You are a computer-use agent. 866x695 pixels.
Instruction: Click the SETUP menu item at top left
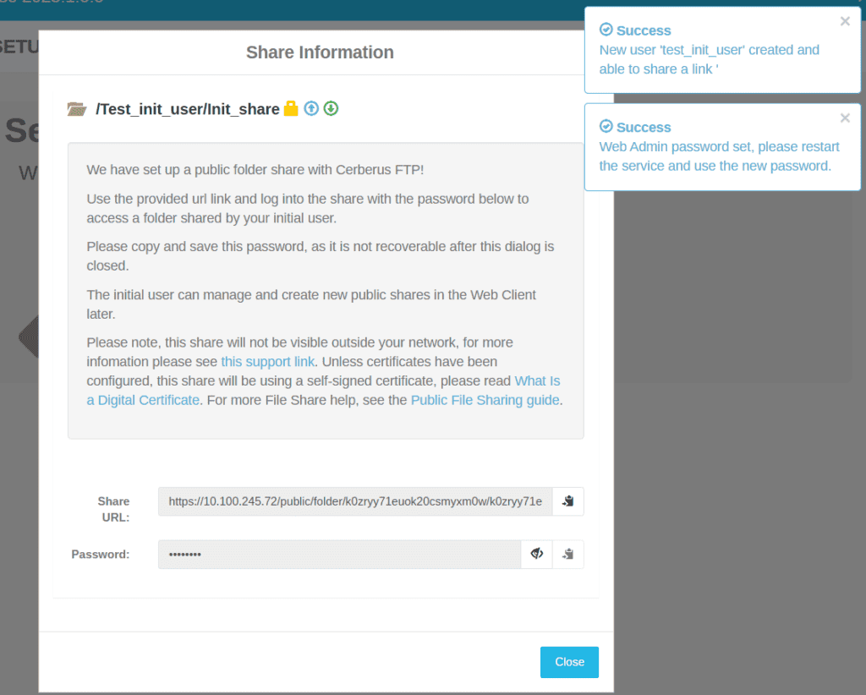pyautogui.click(x=17, y=47)
